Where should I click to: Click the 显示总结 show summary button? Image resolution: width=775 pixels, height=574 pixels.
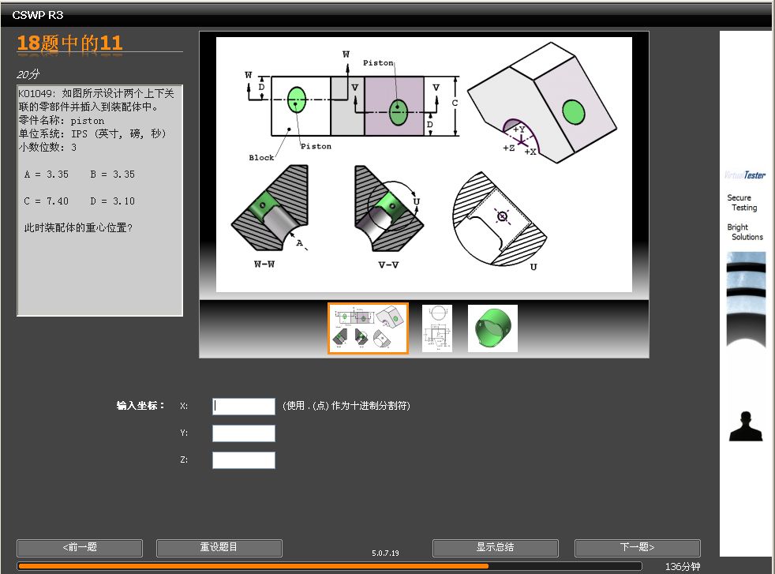pos(496,548)
